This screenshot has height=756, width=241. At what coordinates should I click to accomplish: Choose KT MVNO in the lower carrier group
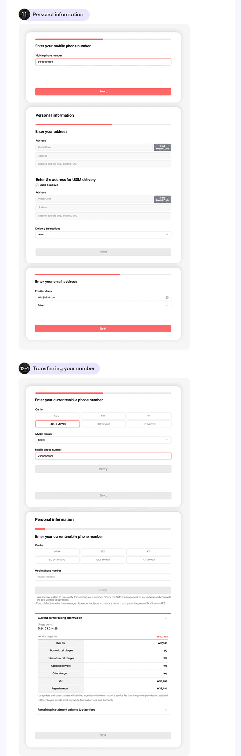[x=148, y=560]
